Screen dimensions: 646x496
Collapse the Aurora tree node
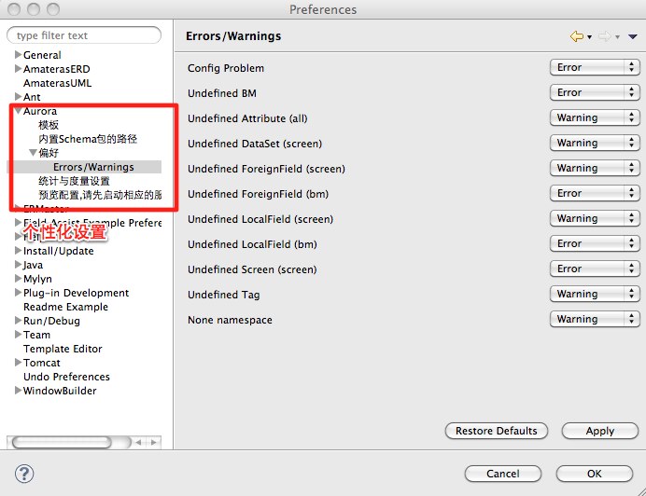point(18,112)
